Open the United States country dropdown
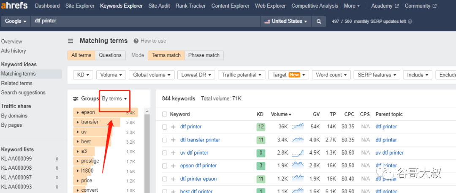This screenshot has height=193, width=456. (285, 21)
